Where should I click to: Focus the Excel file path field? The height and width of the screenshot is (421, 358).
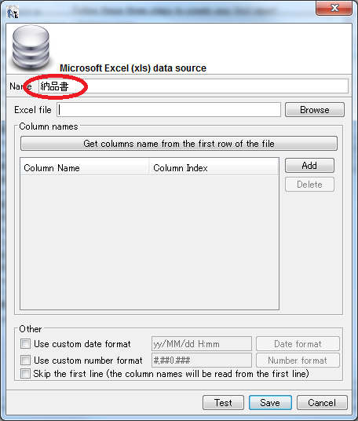coord(169,109)
